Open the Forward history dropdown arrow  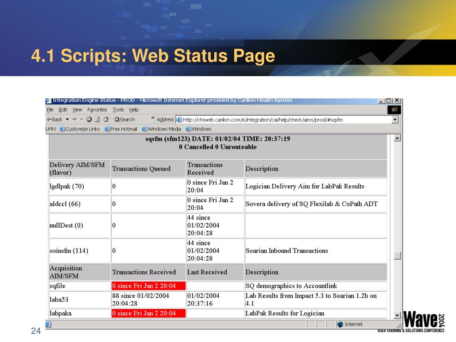coord(81,119)
